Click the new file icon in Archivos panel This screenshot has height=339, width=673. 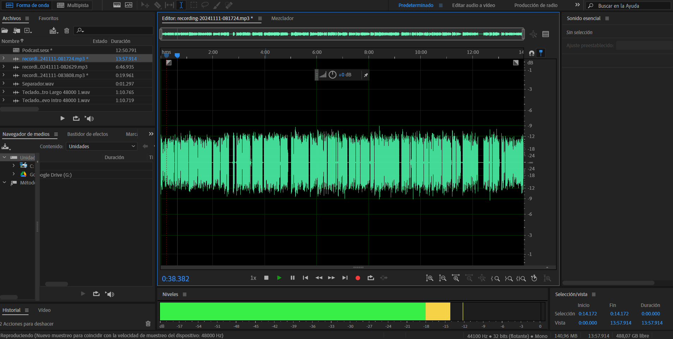pyautogui.click(x=28, y=31)
